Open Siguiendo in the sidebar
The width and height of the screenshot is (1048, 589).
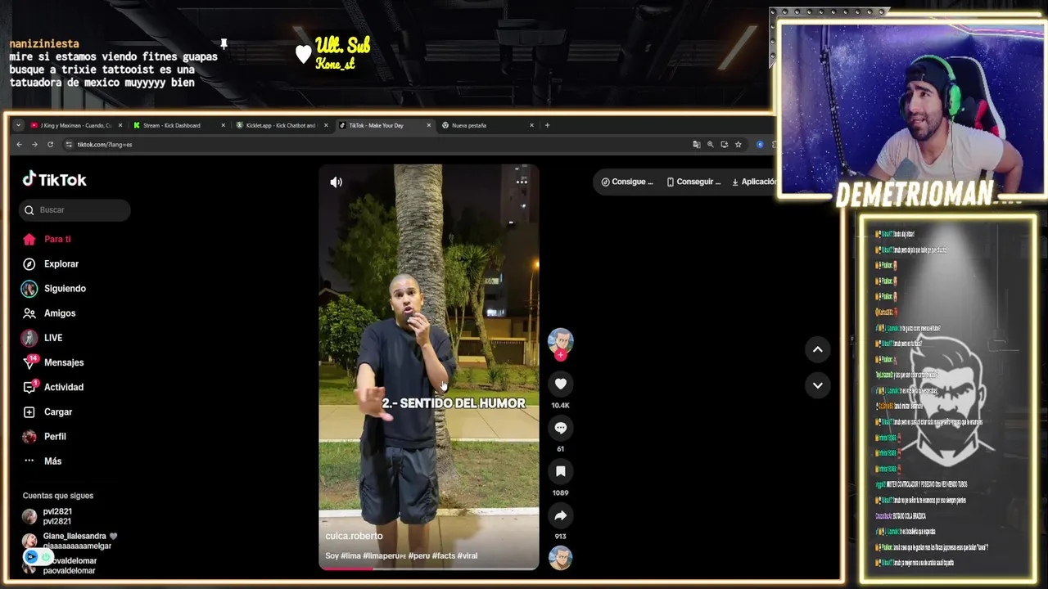pos(65,289)
